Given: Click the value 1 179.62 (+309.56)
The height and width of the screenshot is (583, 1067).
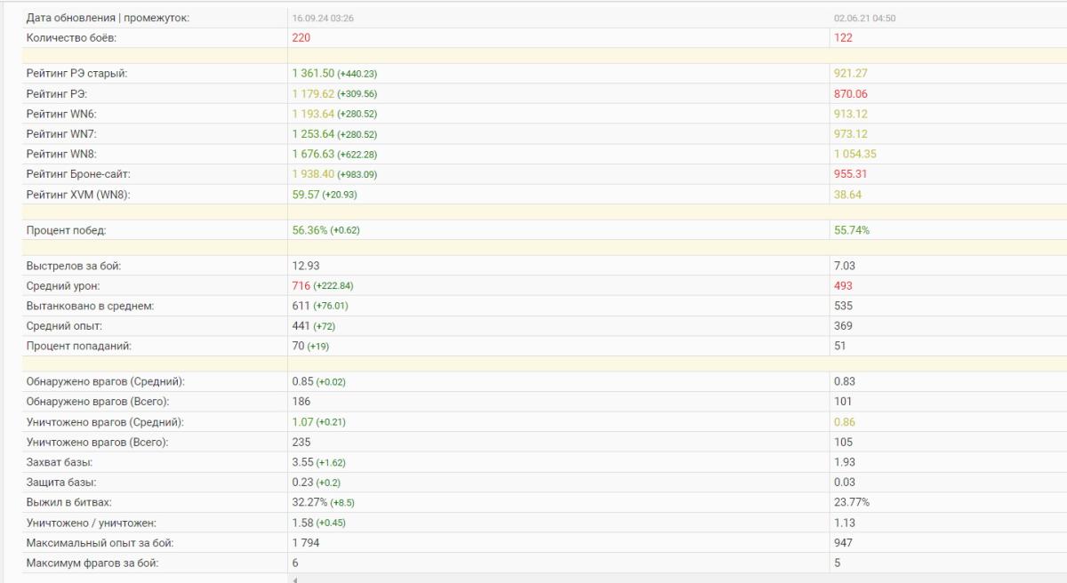Looking at the screenshot, I should 334,93.
